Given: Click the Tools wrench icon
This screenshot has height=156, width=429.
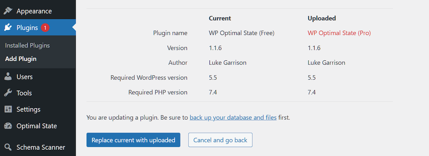Looking at the screenshot, I should pos(8,93).
